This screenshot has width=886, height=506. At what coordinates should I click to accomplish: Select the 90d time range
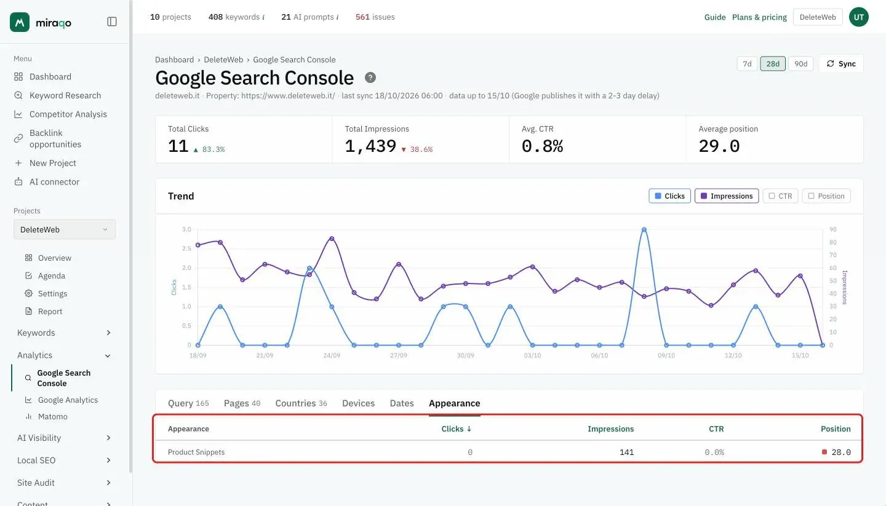coord(800,64)
